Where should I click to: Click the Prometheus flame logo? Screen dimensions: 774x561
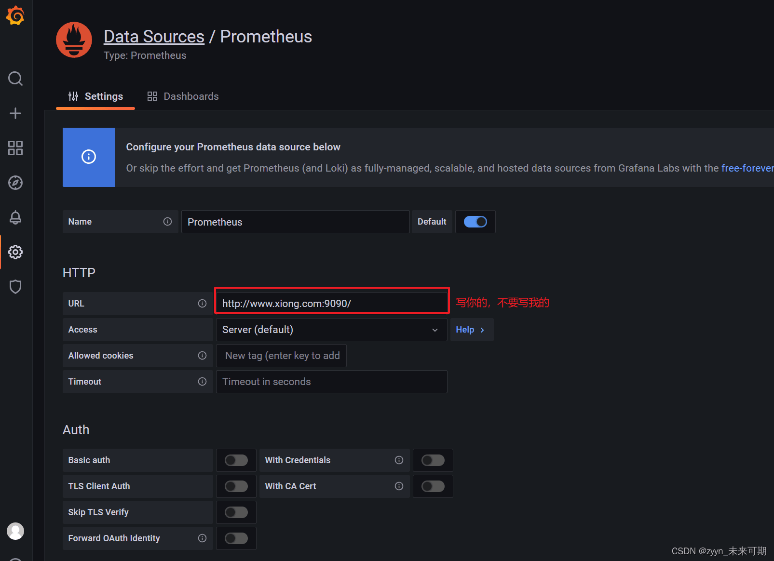[x=74, y=40]
